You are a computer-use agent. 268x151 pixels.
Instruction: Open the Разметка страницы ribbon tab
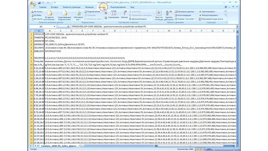[x=72, y=7]
